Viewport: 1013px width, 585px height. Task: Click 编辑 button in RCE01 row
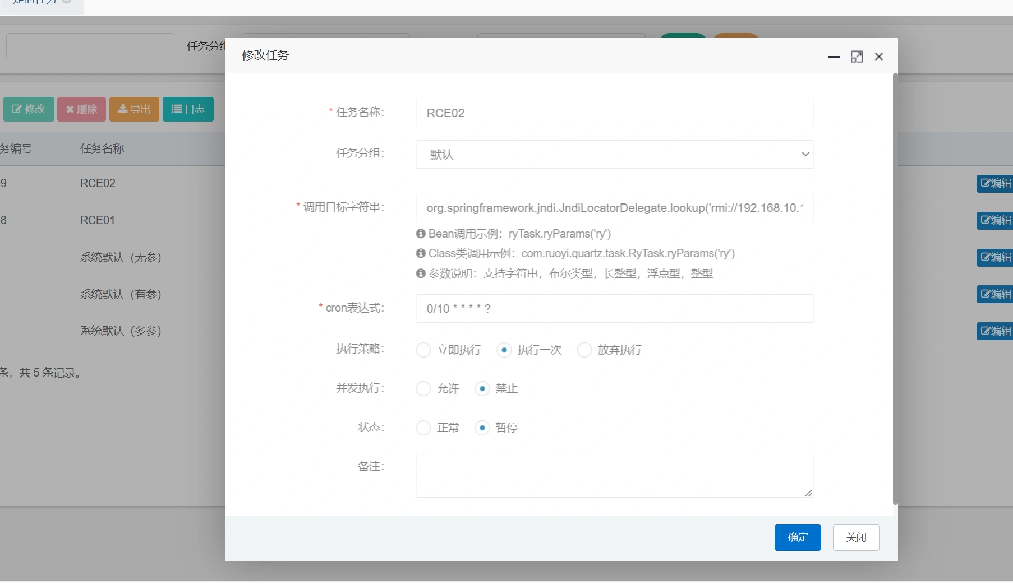pyautogui.click(x=995, y=221)
